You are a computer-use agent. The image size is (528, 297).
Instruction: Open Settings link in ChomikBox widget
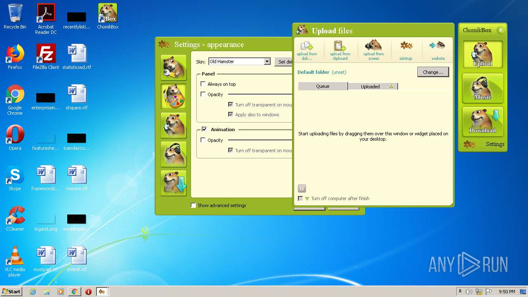pyautogui.click(x=495, y=144)
